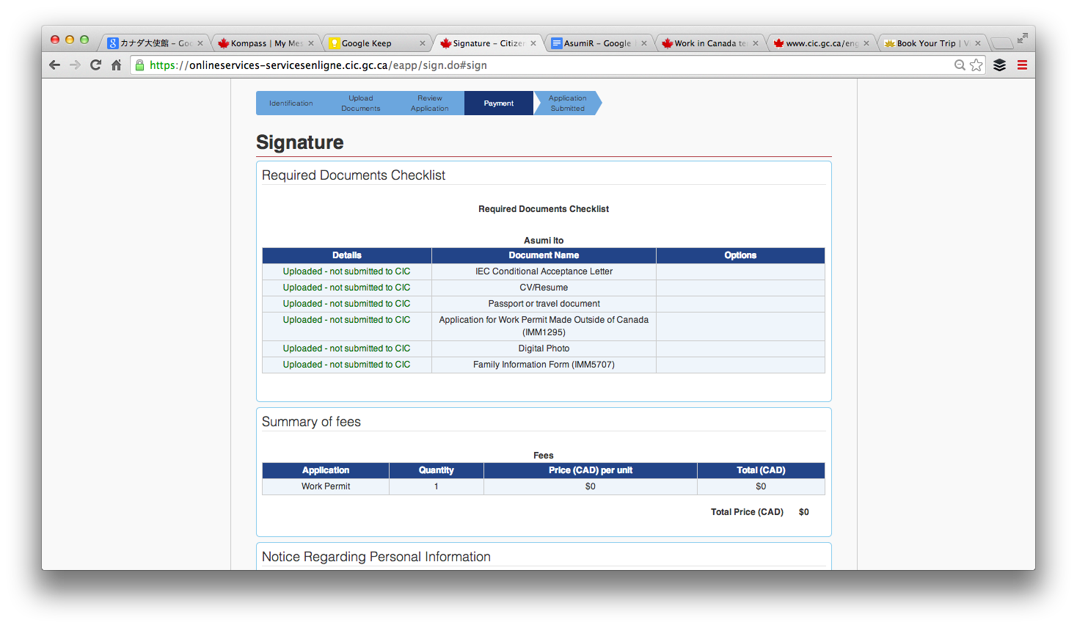Click the magnifier zoom icon in address bar
Viewport: 1077px width, 628px height.
tap(959, 65)
